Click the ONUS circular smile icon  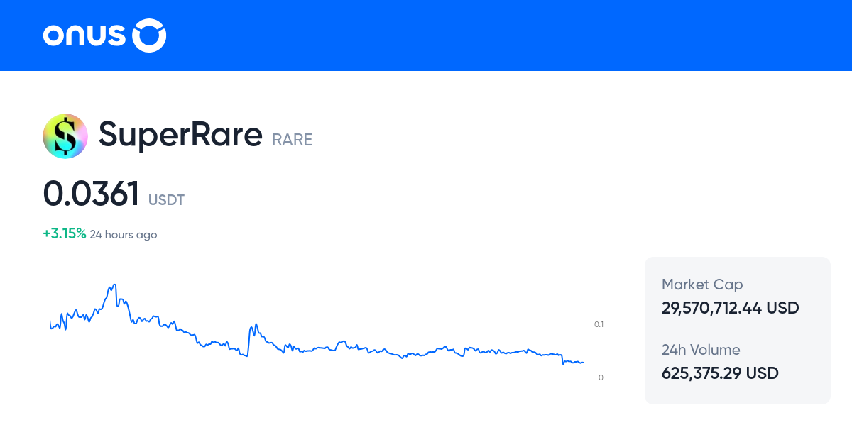[x=150, y=35]
